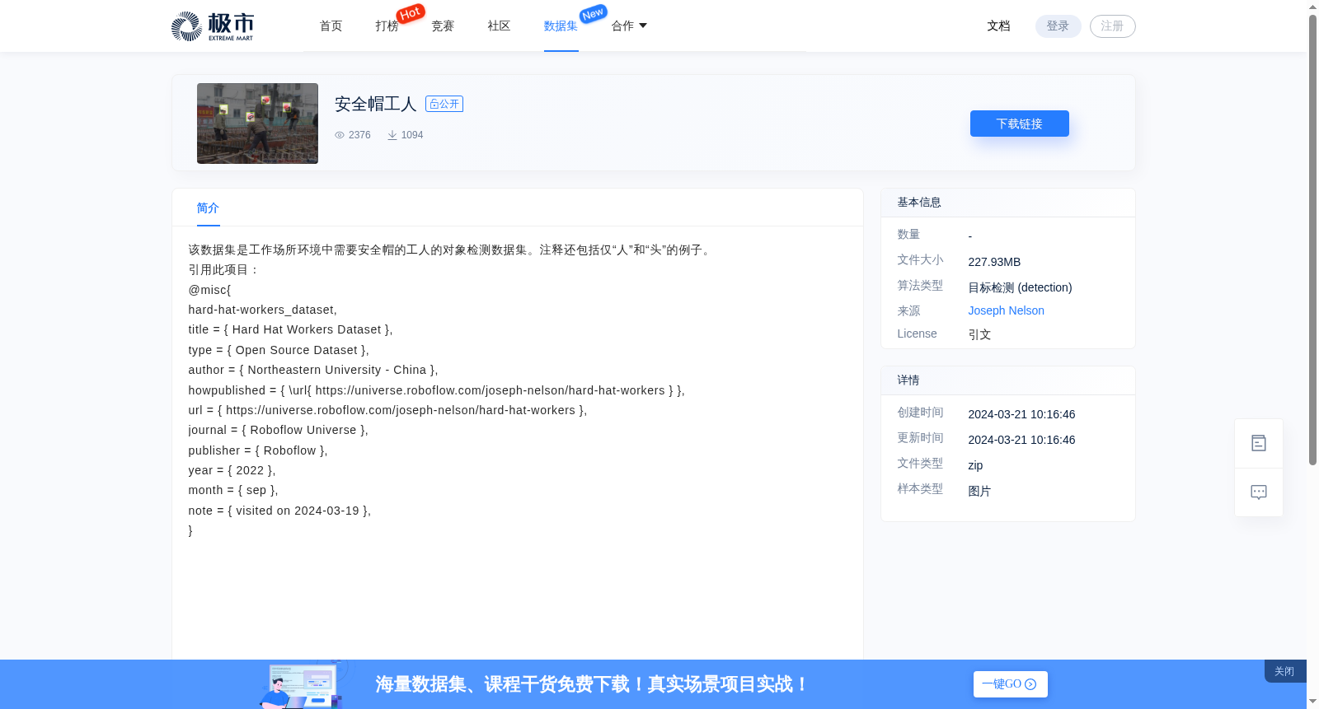Click the 下载链接 download button
This screenshot has height=709, width=1319.
[1020, 124]
